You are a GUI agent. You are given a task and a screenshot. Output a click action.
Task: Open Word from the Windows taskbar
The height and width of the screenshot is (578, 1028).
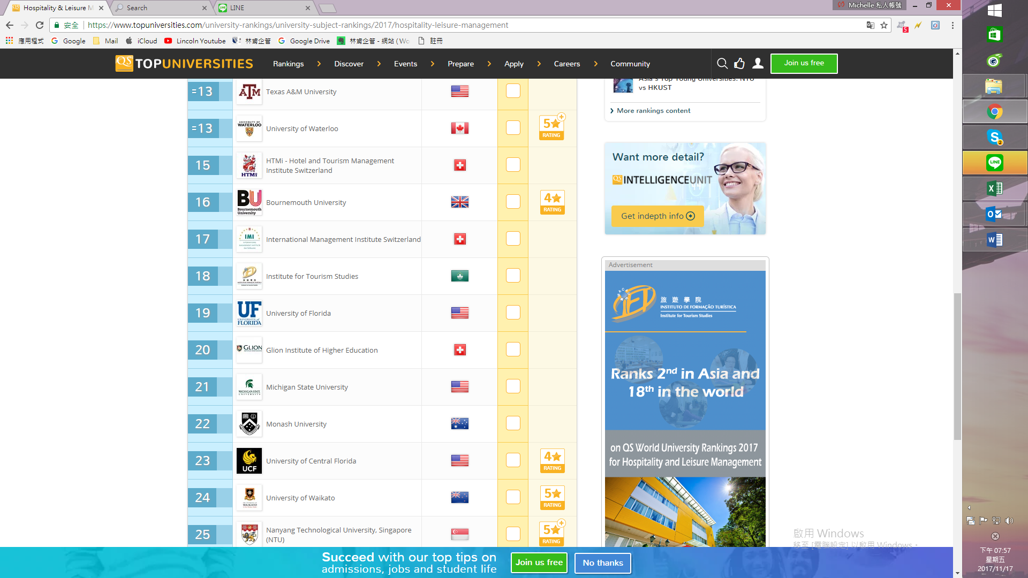pyautogui.click(x=994, y=240)
